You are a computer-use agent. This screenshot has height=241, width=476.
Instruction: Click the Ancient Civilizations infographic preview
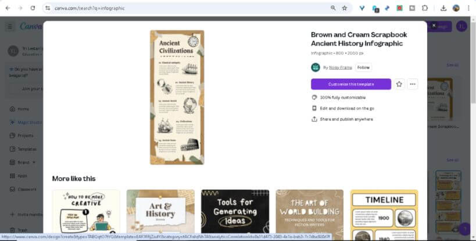coord(177,97)
